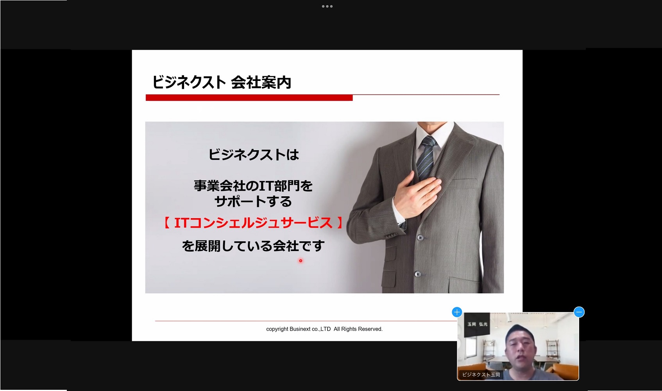662x391 pixels.
Task: Click the を展開している会社です line
Action: coord(253,246)
